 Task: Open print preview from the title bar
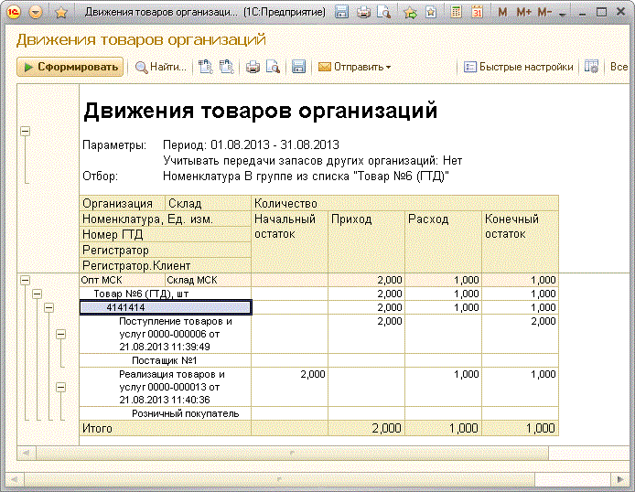[x=384, y=12]
